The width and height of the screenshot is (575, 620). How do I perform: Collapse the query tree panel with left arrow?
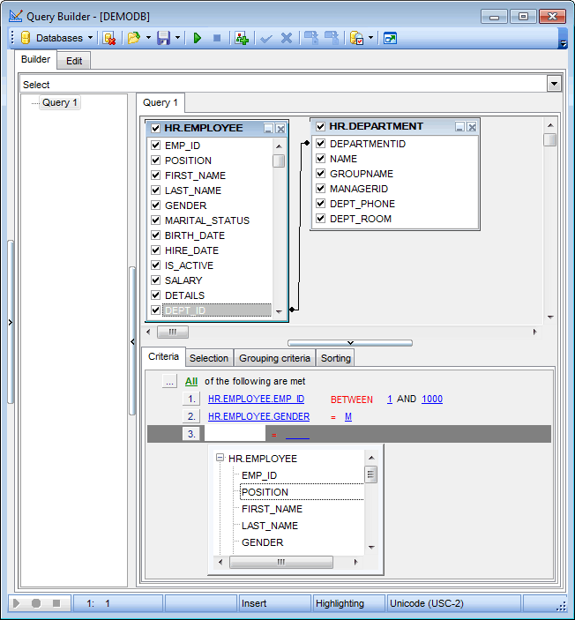coord(132,341)
